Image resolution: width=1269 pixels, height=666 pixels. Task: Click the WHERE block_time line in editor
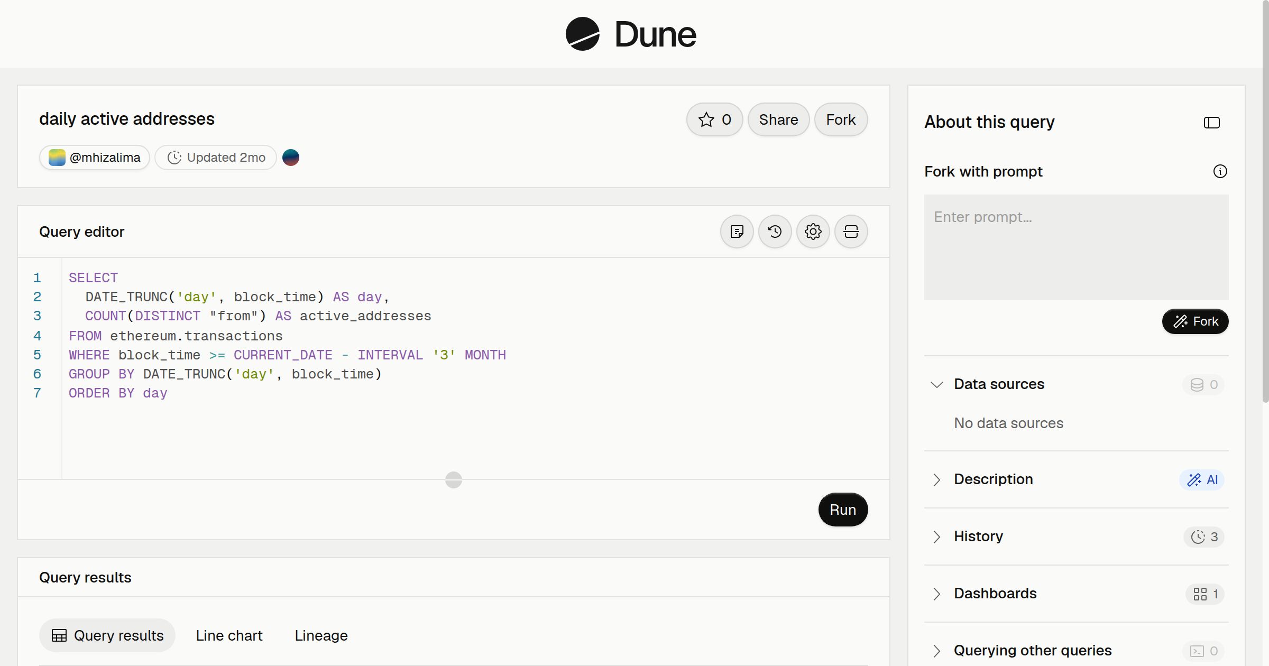[x=287, y=355]
